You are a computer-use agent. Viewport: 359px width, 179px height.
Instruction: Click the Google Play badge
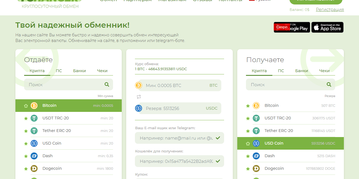coord(292,27)
